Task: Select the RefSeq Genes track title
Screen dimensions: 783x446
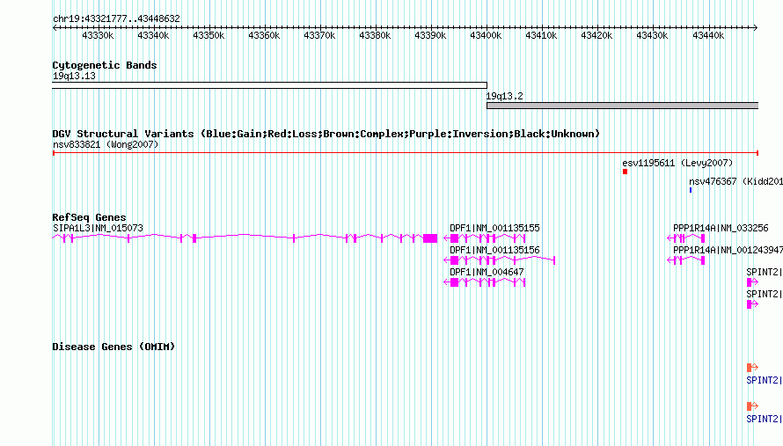Action: coord(89,217)
